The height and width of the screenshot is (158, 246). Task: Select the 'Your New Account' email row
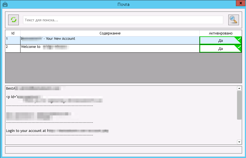(x=110, y=40)
